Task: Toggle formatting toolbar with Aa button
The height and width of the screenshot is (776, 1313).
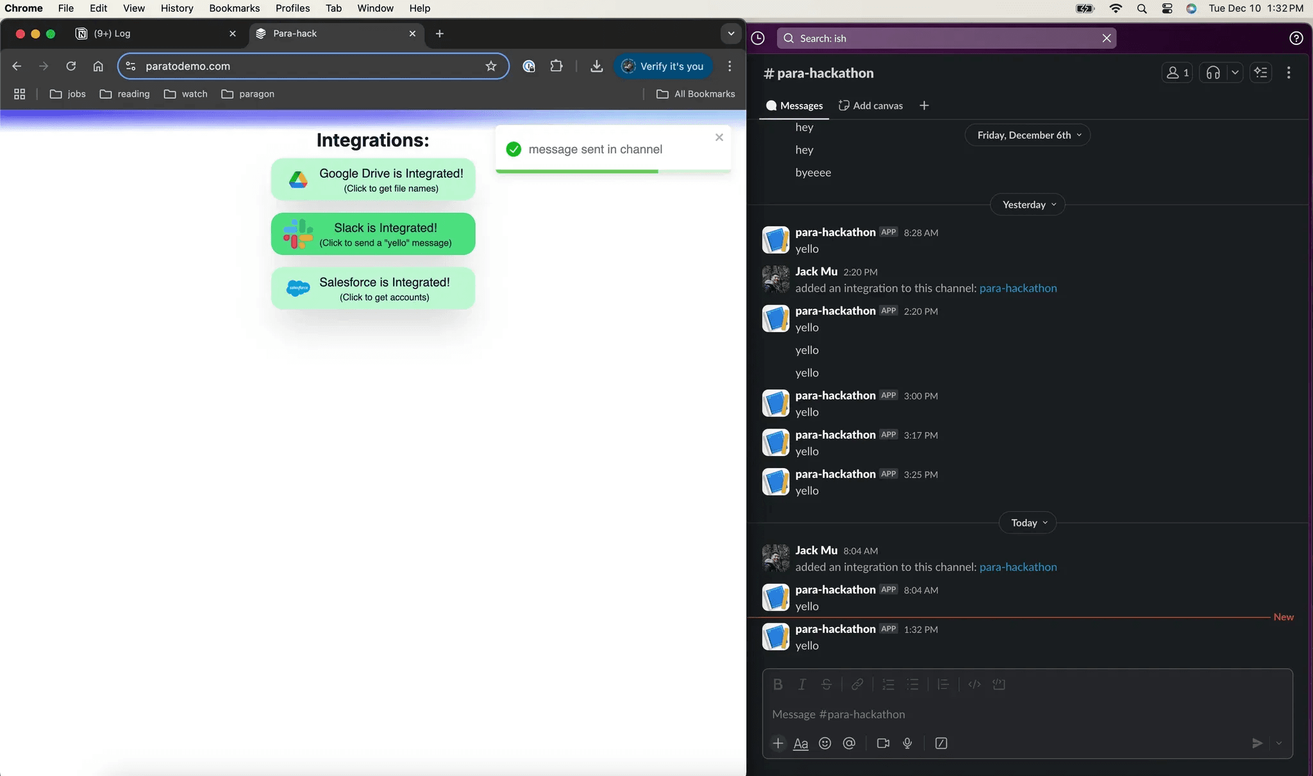Action: pyautogui.click(x=801, y=743)
